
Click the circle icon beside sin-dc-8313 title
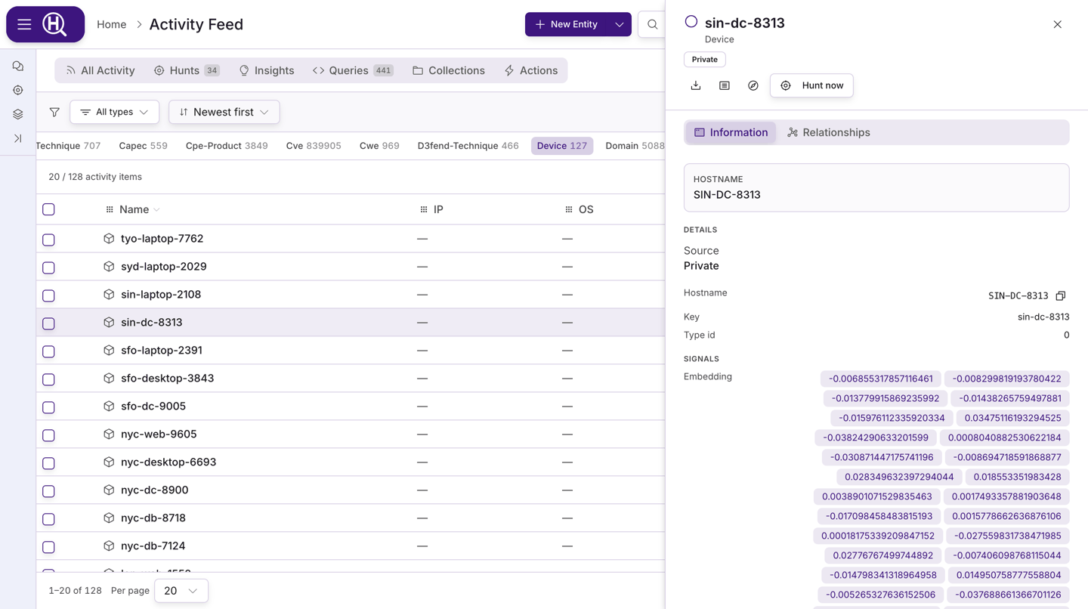coord(691,22)
